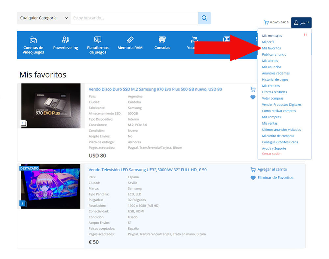This screenshot has height=259, width=329.
Task: Select Mi carrito de compras
Action: click(278, 136)
